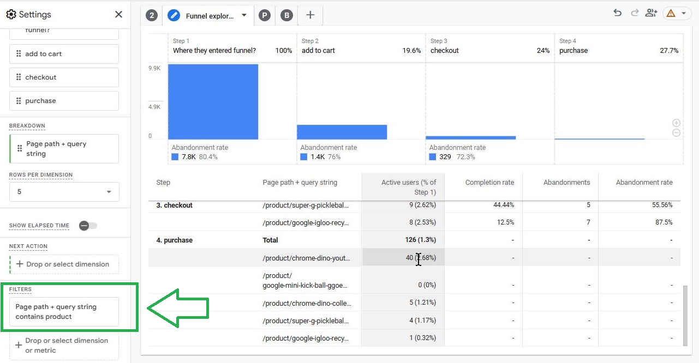The width and height of the screenshot is (699, 363).
Task: Click the plus icon in the filter drop zone
Action: pos(19,345)
